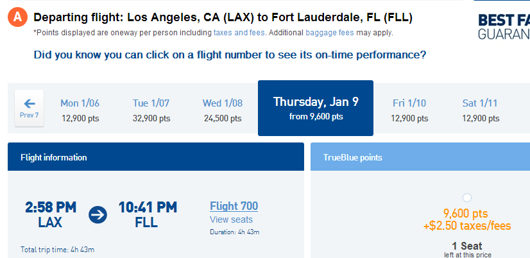Click the 2:58 PM LAX departure time
The height and width of the screenshot is (258, 530).
pyautogui.click(x=51, y=215)
